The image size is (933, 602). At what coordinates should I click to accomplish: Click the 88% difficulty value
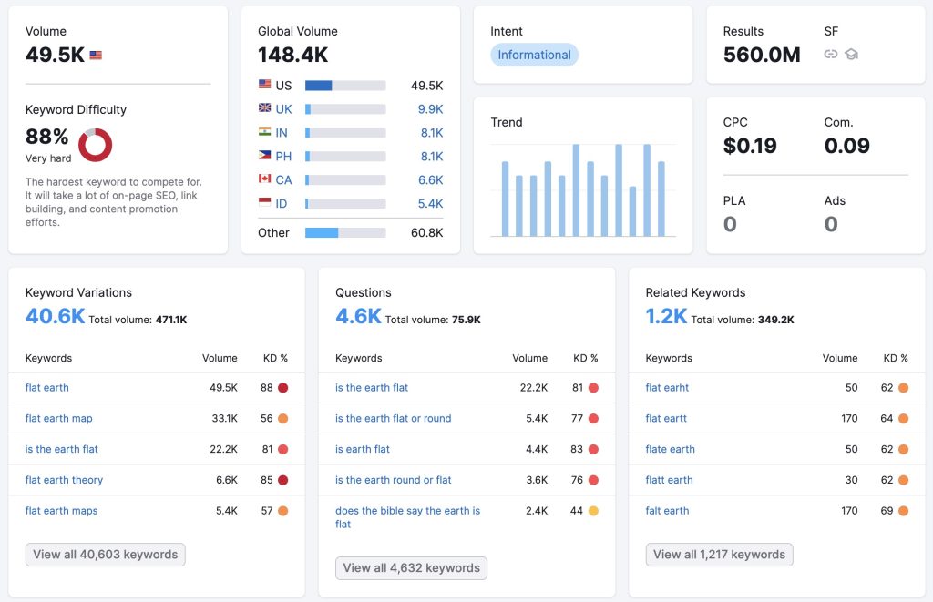46,137
